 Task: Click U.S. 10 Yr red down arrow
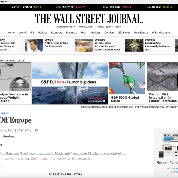tap(130, 7)
